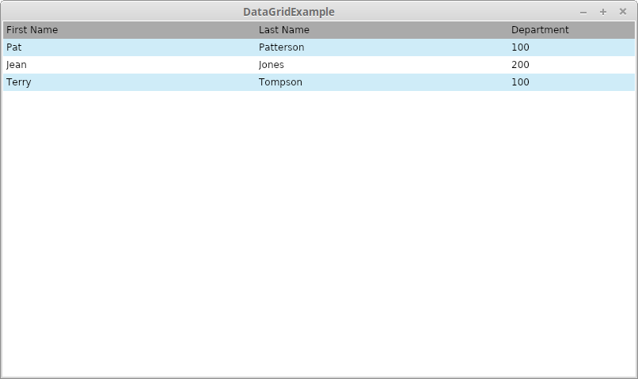Minimize the DataGridExample window
638x379 pixels.
(x=583, y=12)
